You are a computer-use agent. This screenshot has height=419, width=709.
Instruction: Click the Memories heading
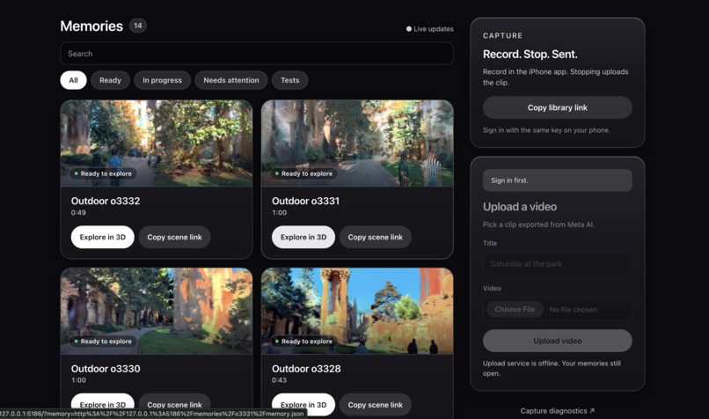pos(91,26)
